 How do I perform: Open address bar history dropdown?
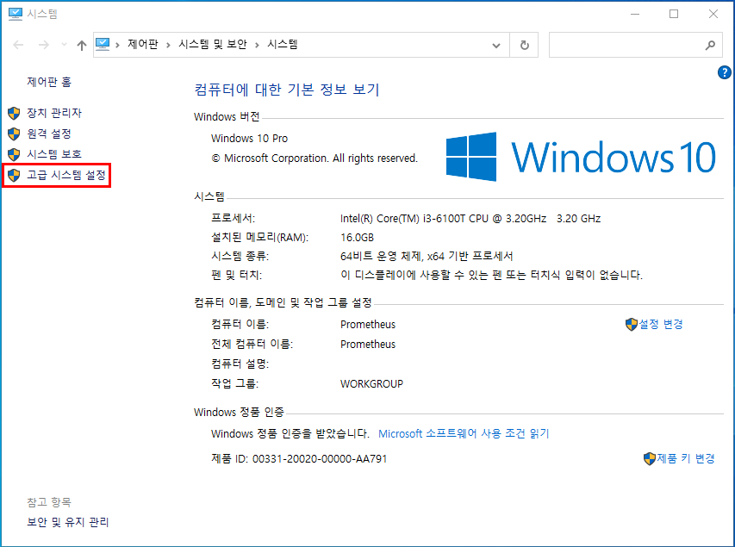tap(496, 45)
